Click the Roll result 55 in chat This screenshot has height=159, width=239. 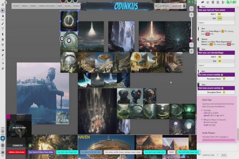click(x=219, y=61)
